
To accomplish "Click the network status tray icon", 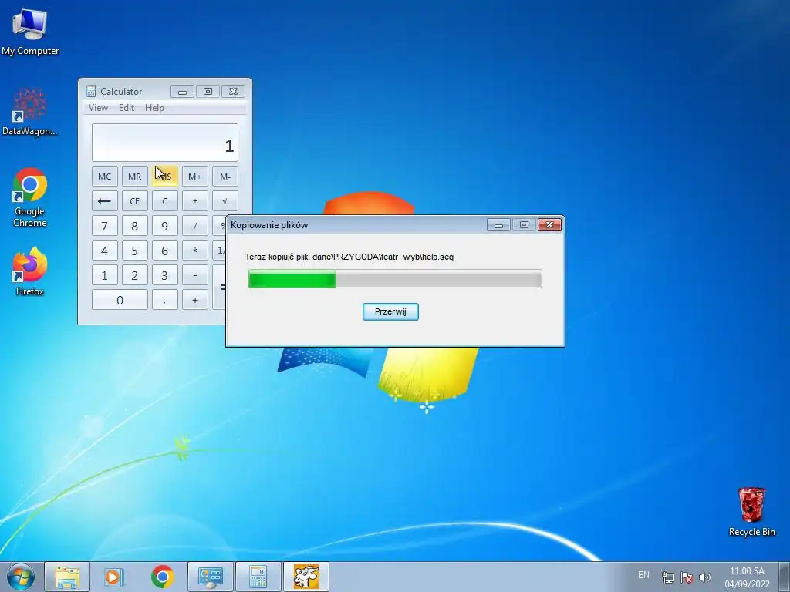I will [x=668, y=577].
